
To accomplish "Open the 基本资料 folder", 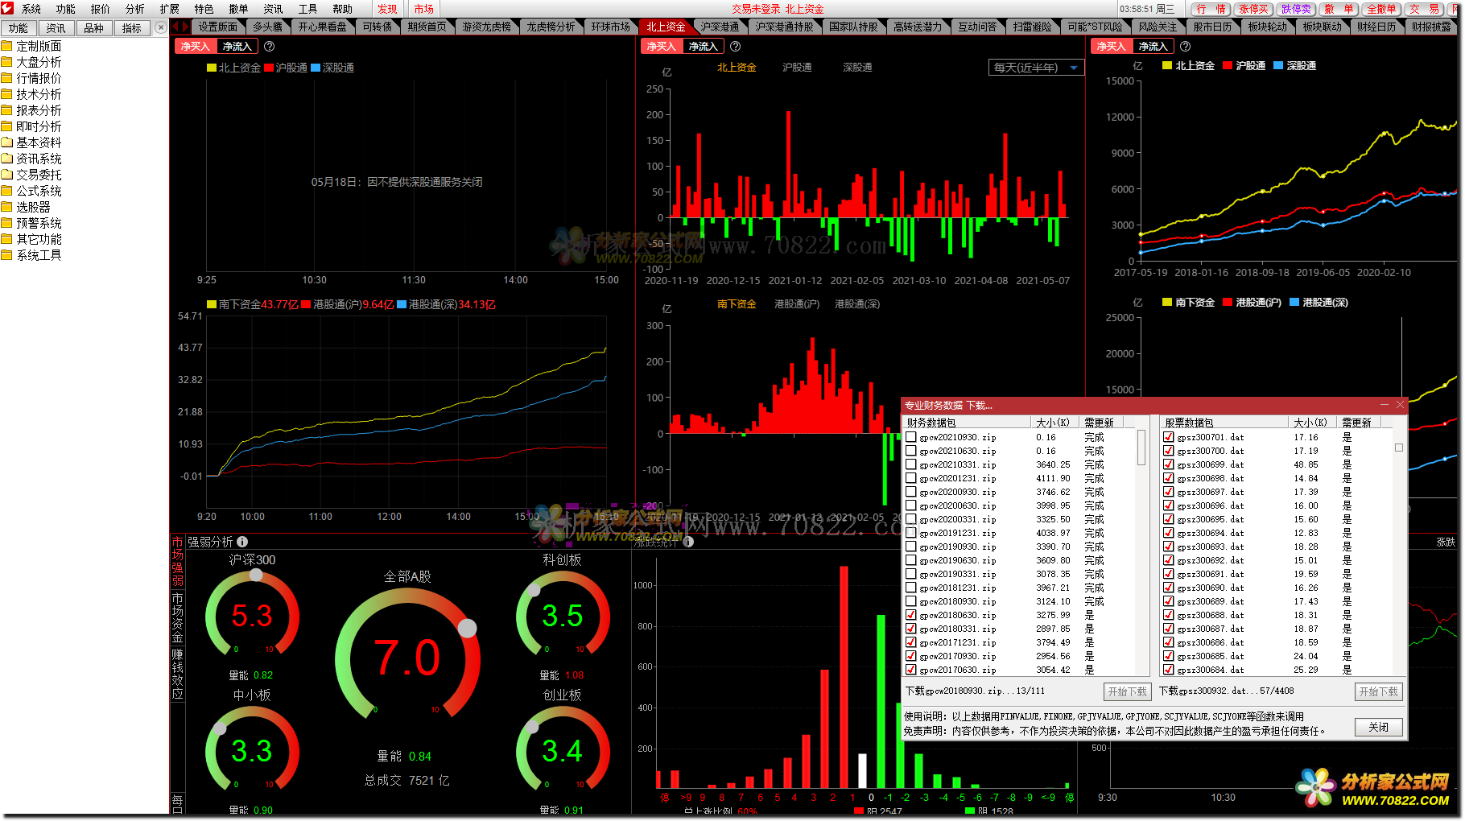I will click(31, 142).
